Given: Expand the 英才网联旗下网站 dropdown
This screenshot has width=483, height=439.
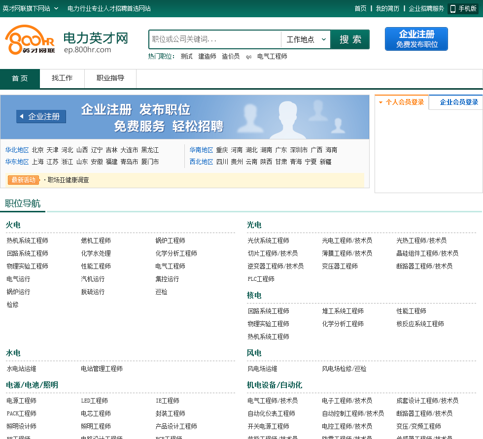Looking at the screenshot, I should click(31, 8).
